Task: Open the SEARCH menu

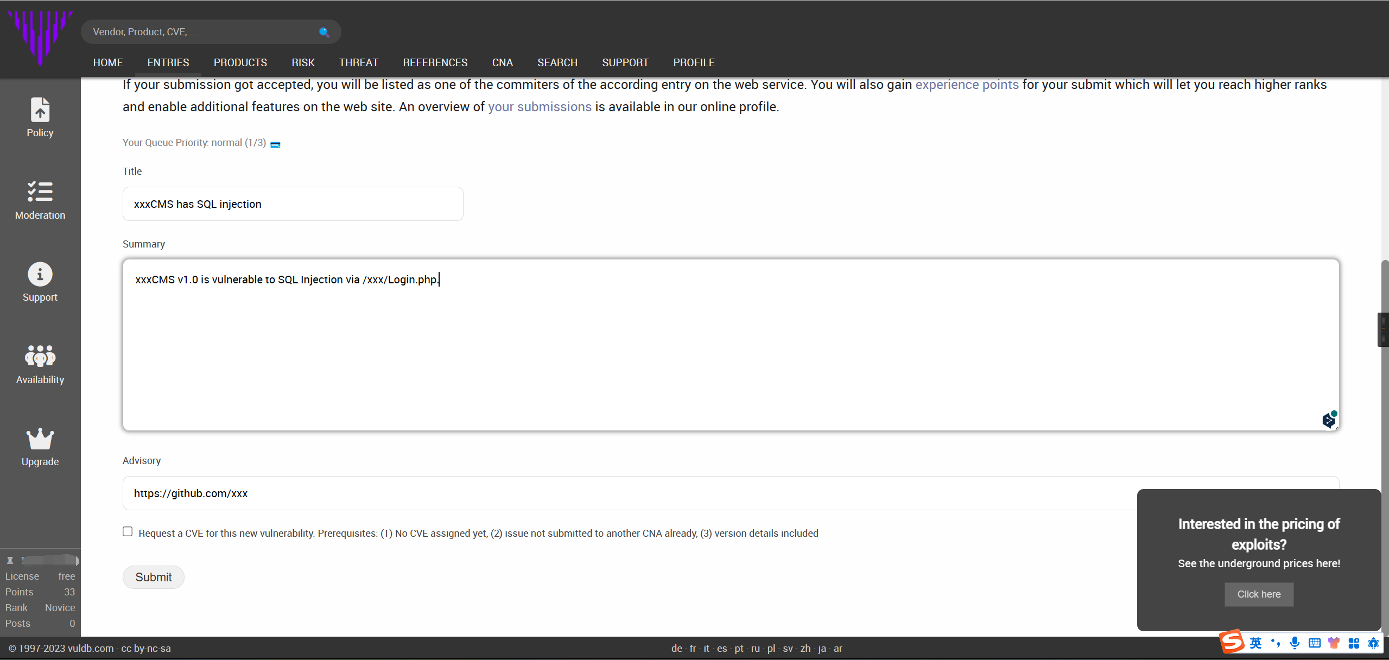Action: pyautogui.click(x=557, y=62)
